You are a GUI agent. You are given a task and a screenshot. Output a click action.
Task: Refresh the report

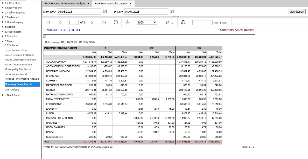pyautogui.click(x=116, y=22)
